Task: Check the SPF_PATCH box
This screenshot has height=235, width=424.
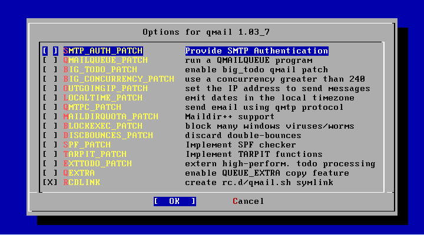Action: point(50,145)
